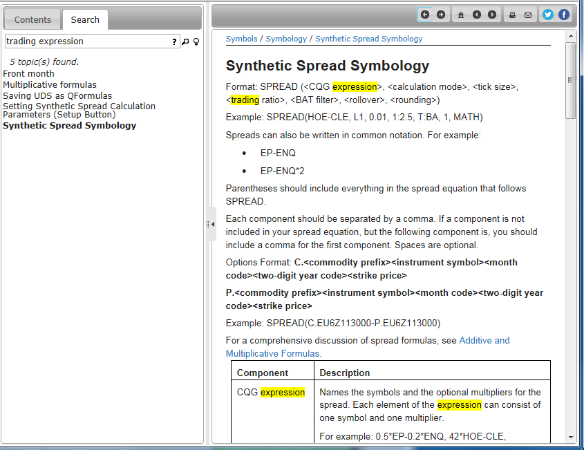
Task: Open the previous topic with the left triangle button
Action: [476, 15]
